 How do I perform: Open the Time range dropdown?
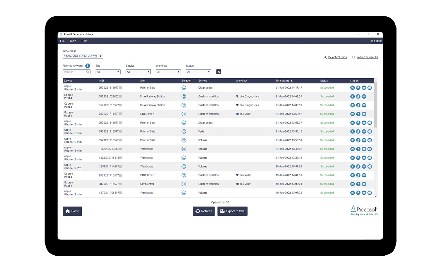coord(83,56)
